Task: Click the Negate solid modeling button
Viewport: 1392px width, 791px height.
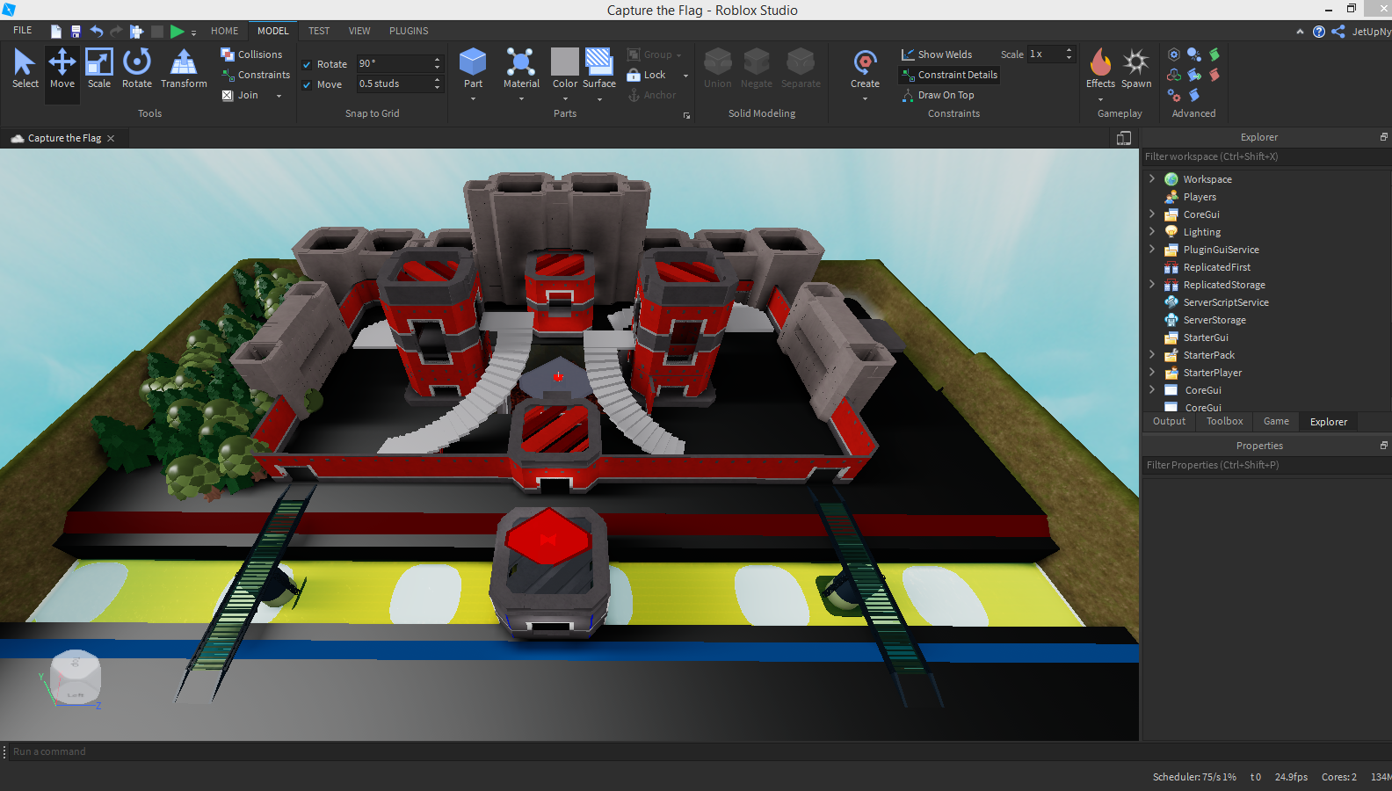Action: (757, 69)
